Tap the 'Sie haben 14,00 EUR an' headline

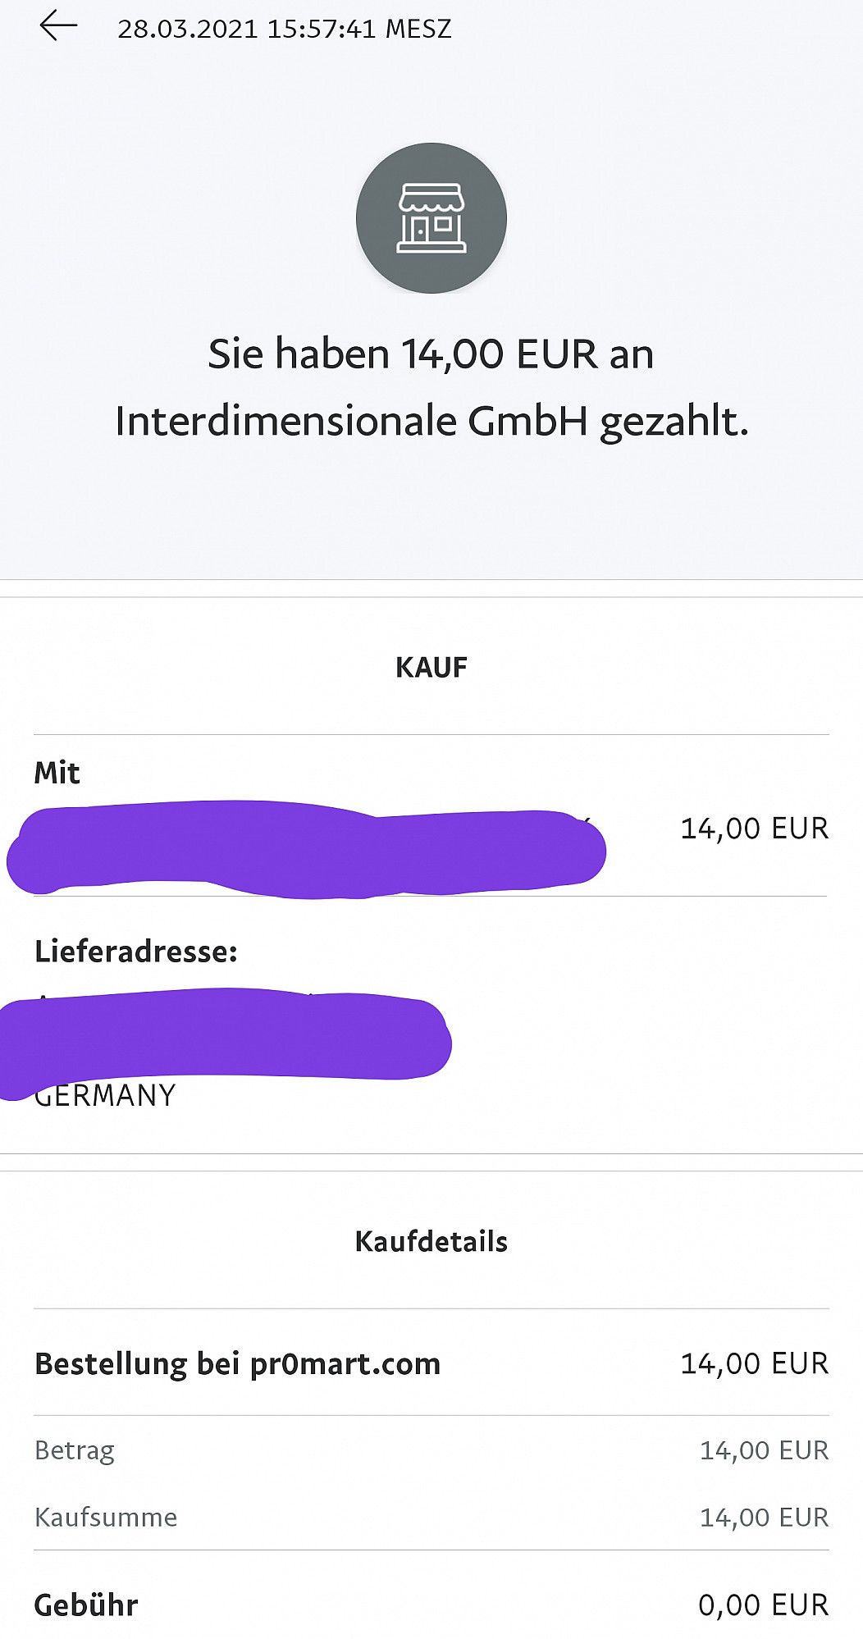point(431,354)
